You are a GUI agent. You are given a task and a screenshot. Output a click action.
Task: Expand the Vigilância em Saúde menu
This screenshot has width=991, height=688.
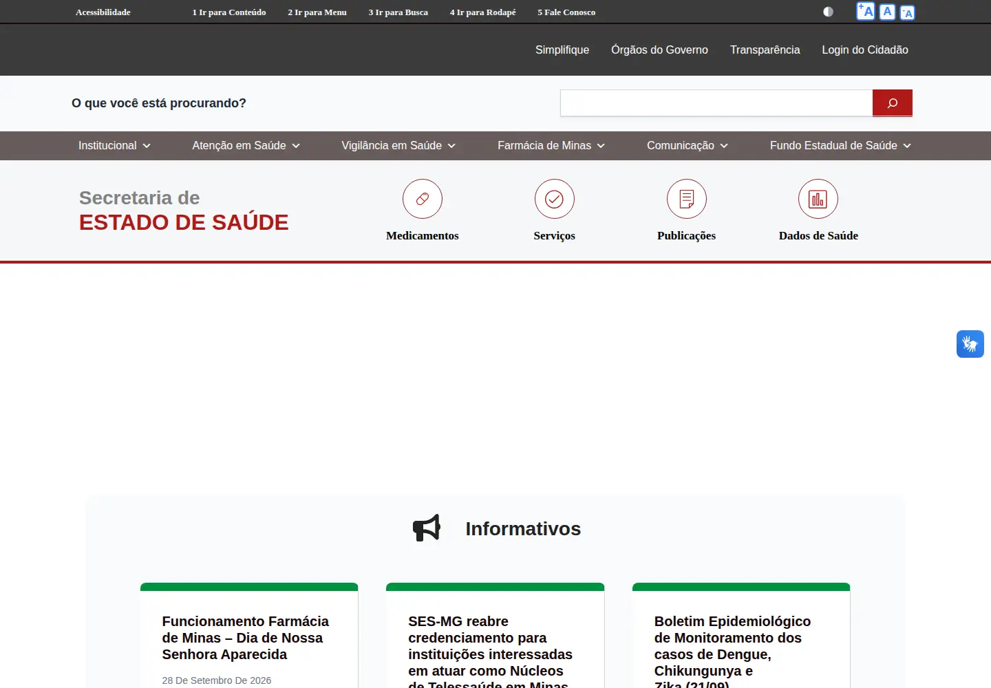pyautogui.click(x=398, y=146)
